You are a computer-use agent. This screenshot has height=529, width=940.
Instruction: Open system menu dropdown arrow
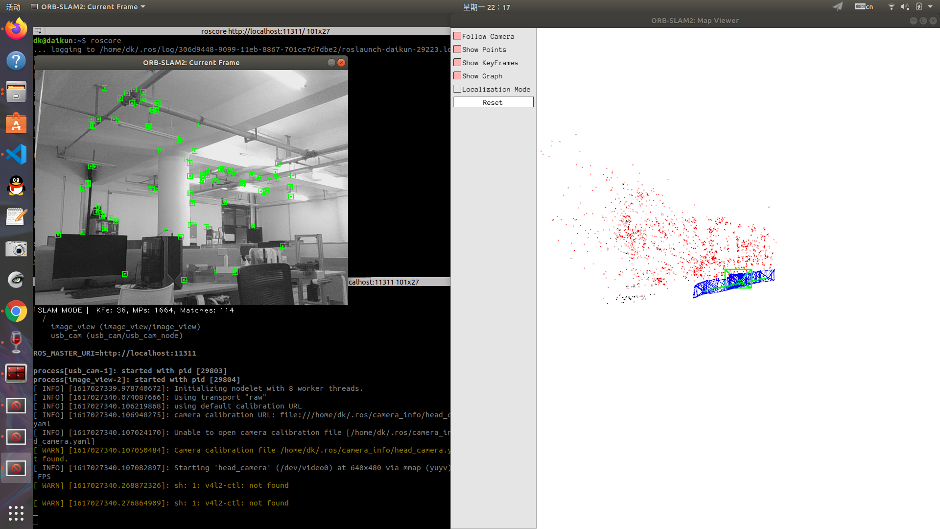coord(930,7)
